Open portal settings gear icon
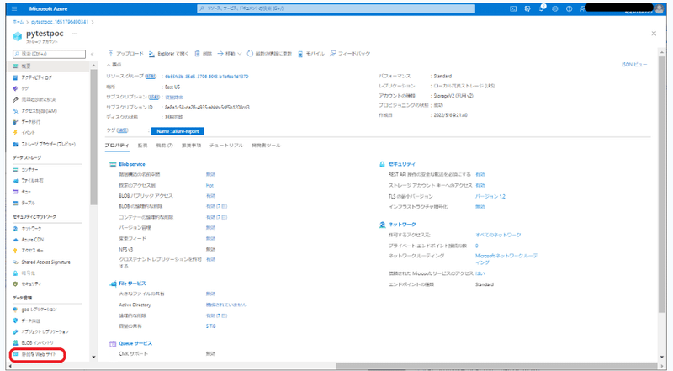673x371 pixels. [x=555, y=8]
